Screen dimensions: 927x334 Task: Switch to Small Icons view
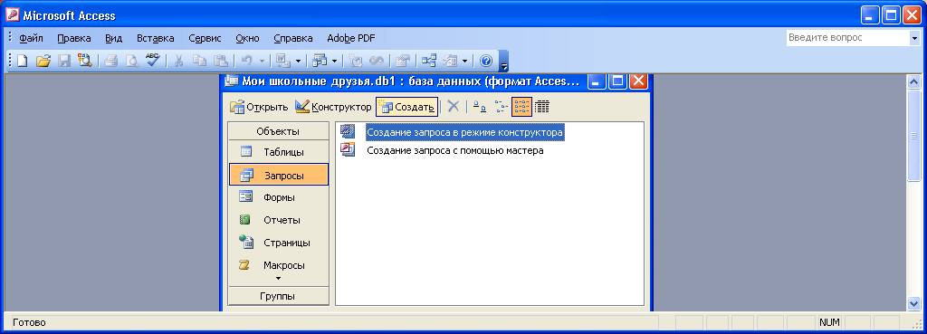coord(502,107)
